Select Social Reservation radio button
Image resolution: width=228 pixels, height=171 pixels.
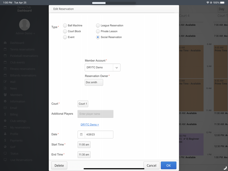tap(98, 37)
